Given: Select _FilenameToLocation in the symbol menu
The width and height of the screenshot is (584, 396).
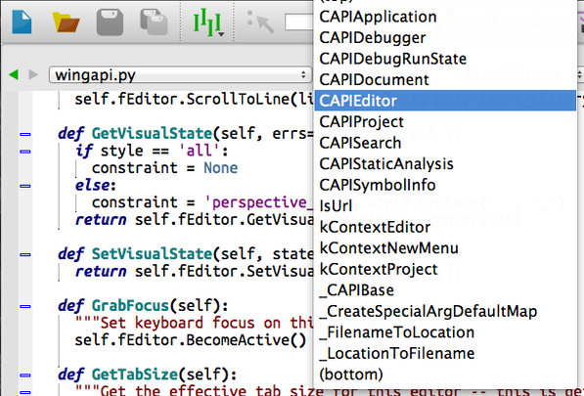Looking at the screenshot, I should 445,332.
